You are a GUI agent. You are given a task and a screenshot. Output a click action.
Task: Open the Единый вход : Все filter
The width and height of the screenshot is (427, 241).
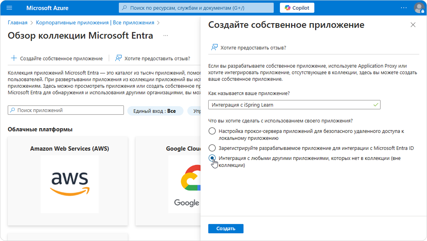pos(155,111)
